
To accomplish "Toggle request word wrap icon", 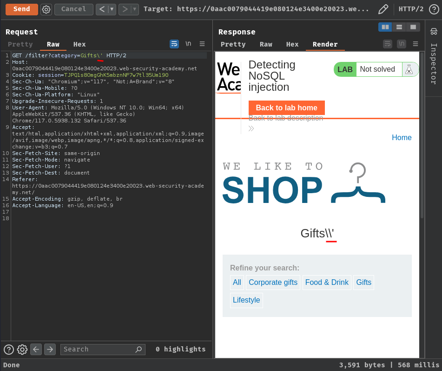I will (x=174, y=44).
